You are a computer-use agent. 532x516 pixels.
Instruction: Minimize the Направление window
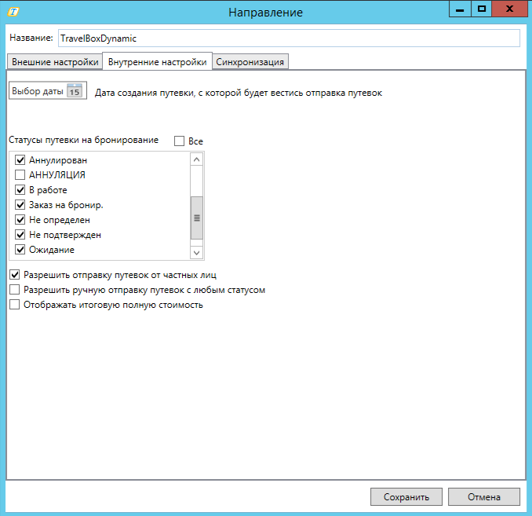click(x=460, y=9)
